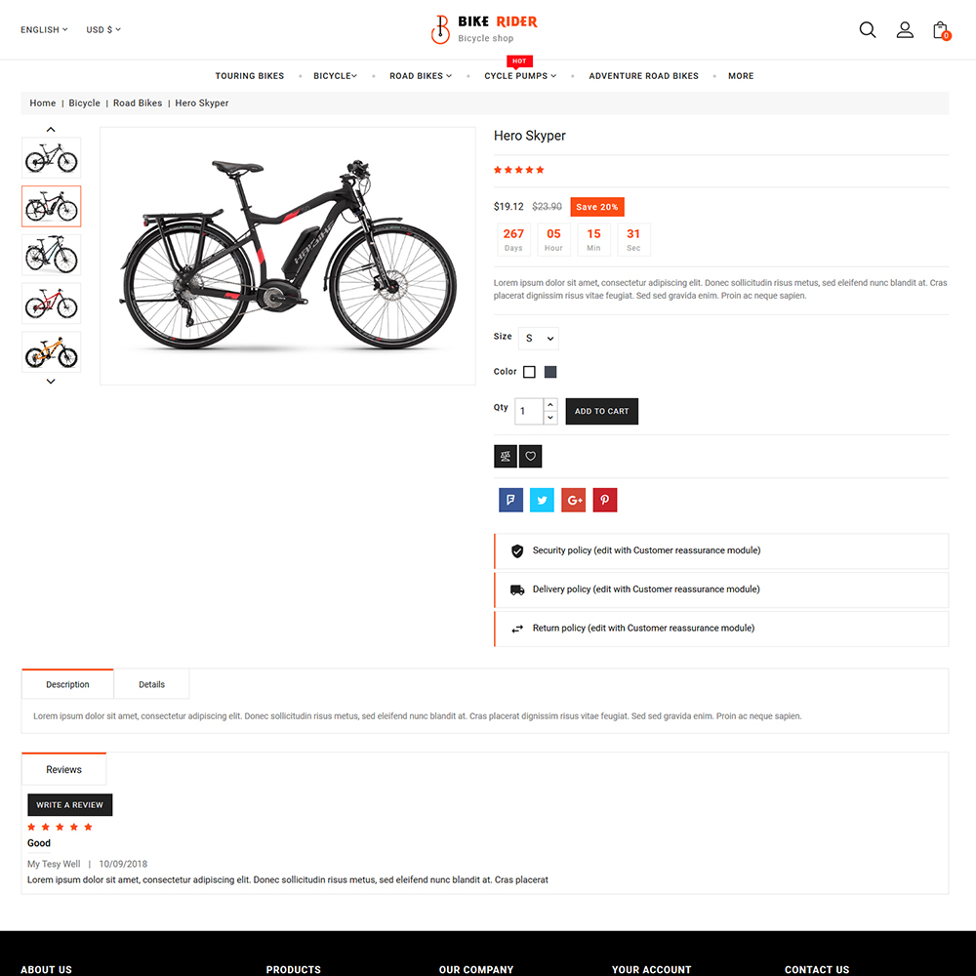Screen dimensions: 976x976
Task: Share product on Pinterest
Action: click(605, 500)
